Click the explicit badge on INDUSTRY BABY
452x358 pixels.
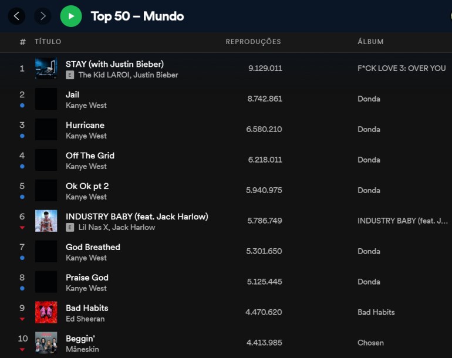70,228
